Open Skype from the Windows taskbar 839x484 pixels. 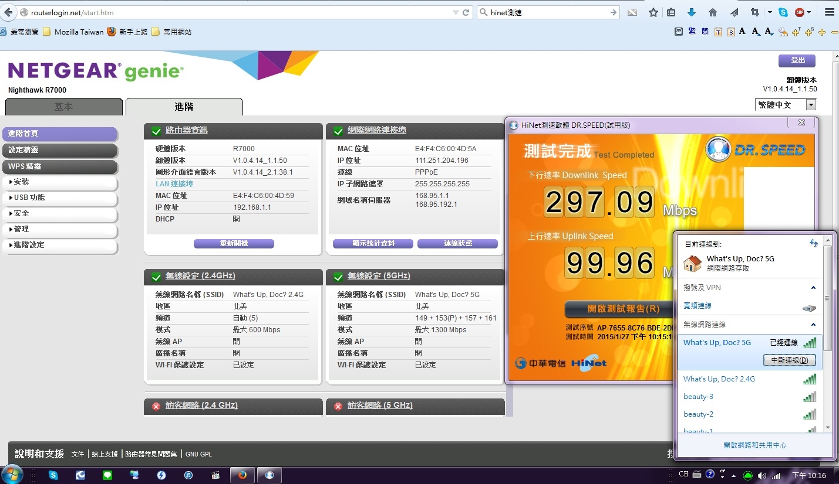(x=53, y=475)
